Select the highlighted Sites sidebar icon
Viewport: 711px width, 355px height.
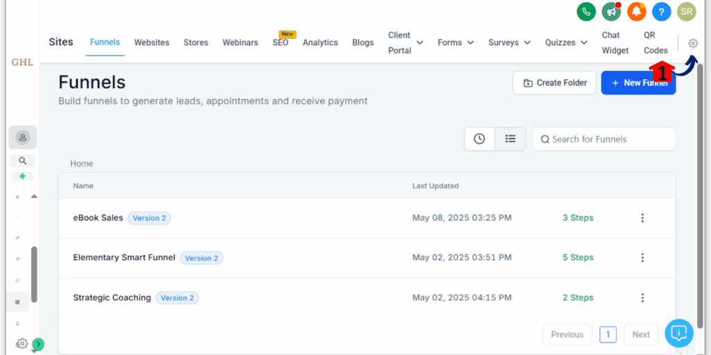tap(18, 302)
